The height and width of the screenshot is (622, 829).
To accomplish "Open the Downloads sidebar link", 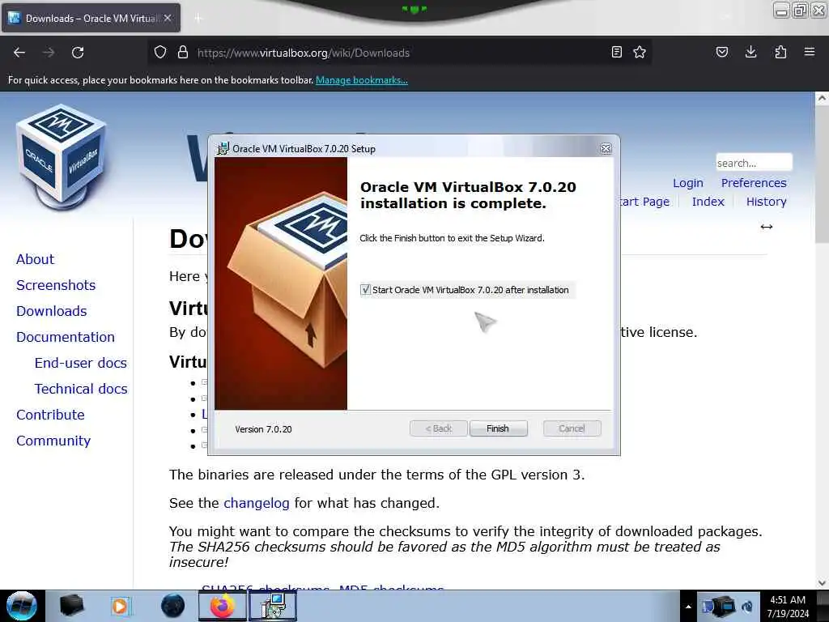I will [51, 311].
